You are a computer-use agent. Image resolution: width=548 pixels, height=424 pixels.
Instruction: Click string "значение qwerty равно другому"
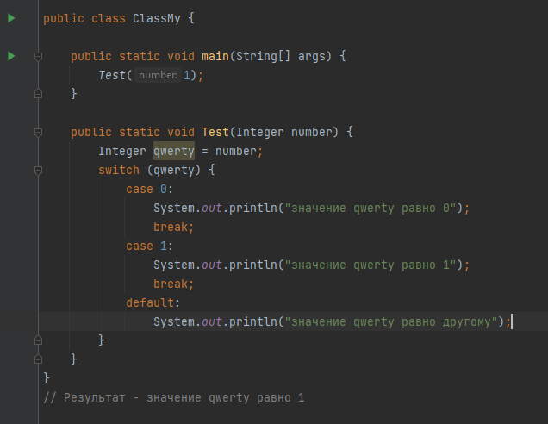390,321
